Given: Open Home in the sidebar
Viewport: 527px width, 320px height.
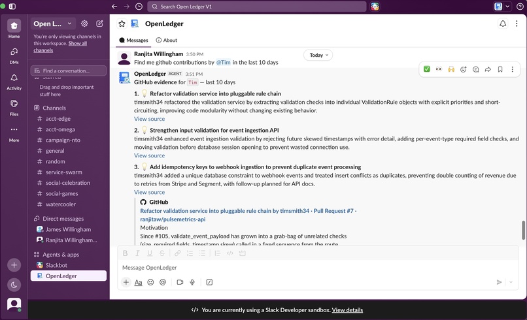Looking at the screenshot, I should pyautogui.click(x=14, y=29).
